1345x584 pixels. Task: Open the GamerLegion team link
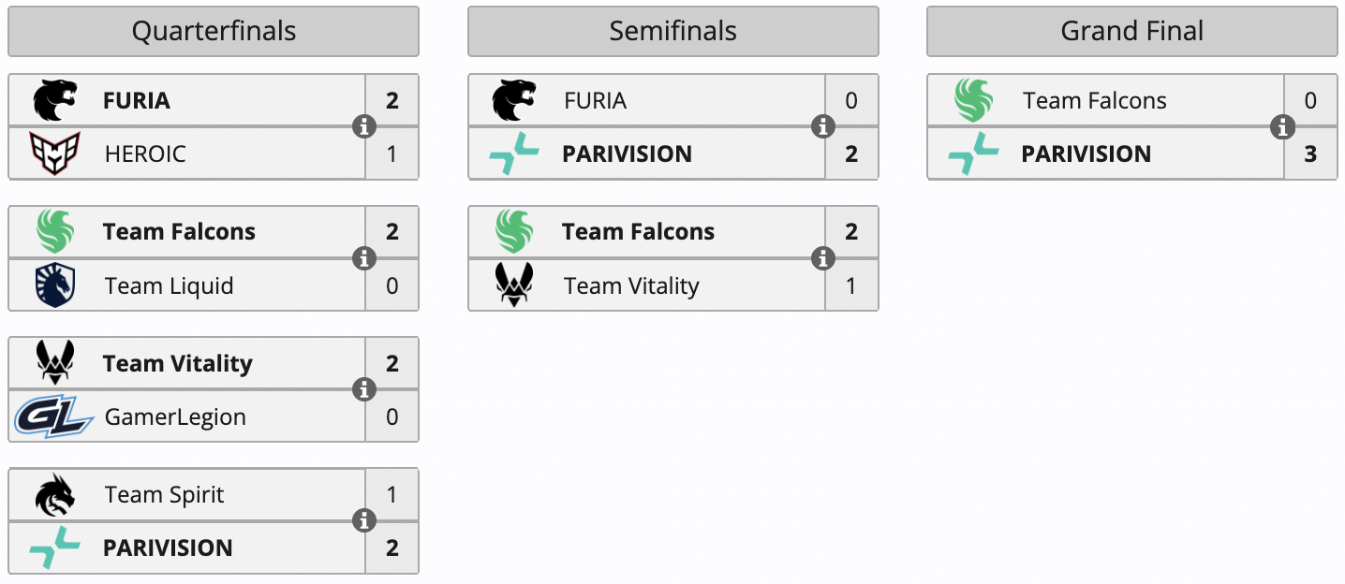175,417
